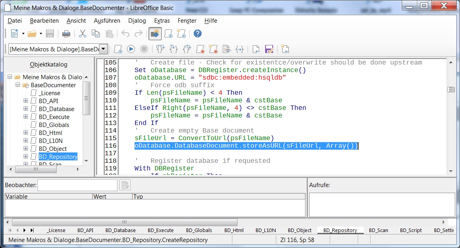Click the Wert column header in watch table
Screen dimensions: 460x248
tap(112, 197)
